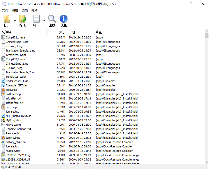Screen dimensions: 209x170
Task: Open the Edit (编辑) menu
Action: point(15,11)
